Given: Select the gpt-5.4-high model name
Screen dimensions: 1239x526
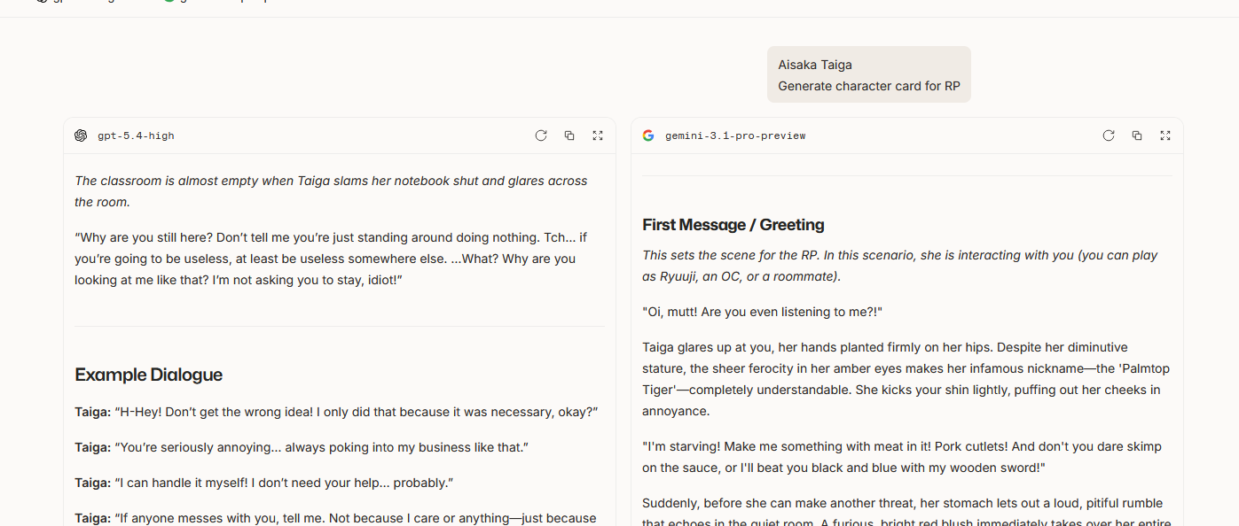Looking at the screenshot, I should [x=136, y=135].
